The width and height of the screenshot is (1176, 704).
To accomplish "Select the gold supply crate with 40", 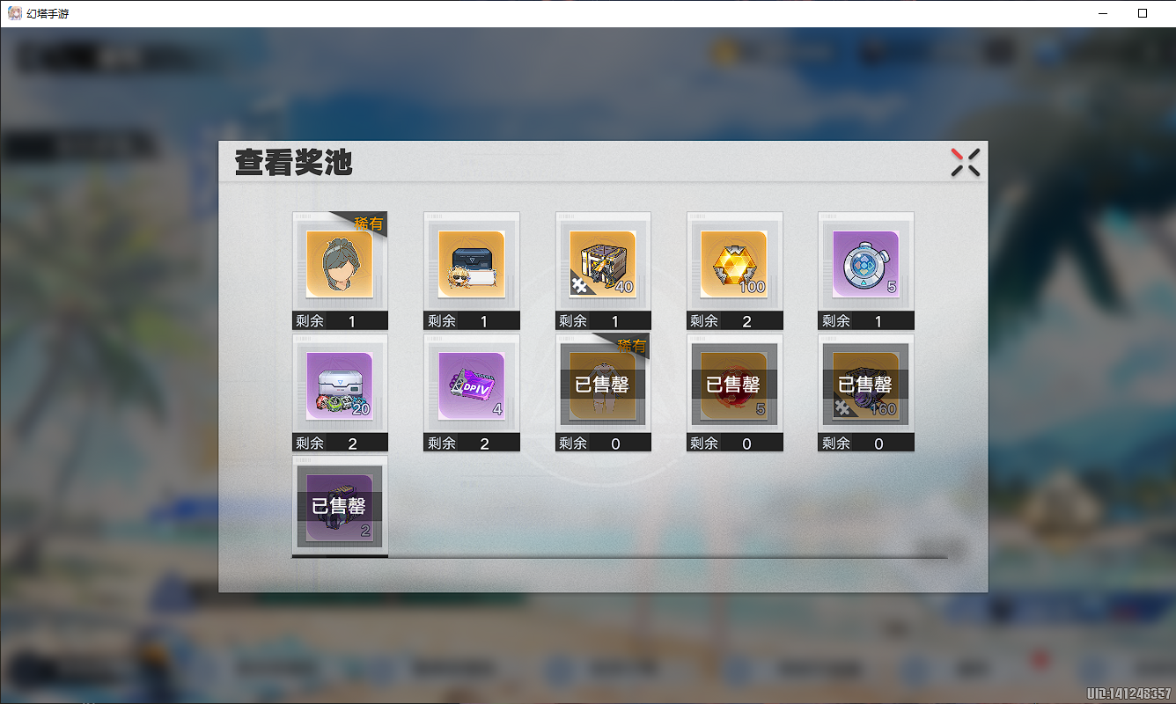I will pyautogui.click(x=603, y=264).
